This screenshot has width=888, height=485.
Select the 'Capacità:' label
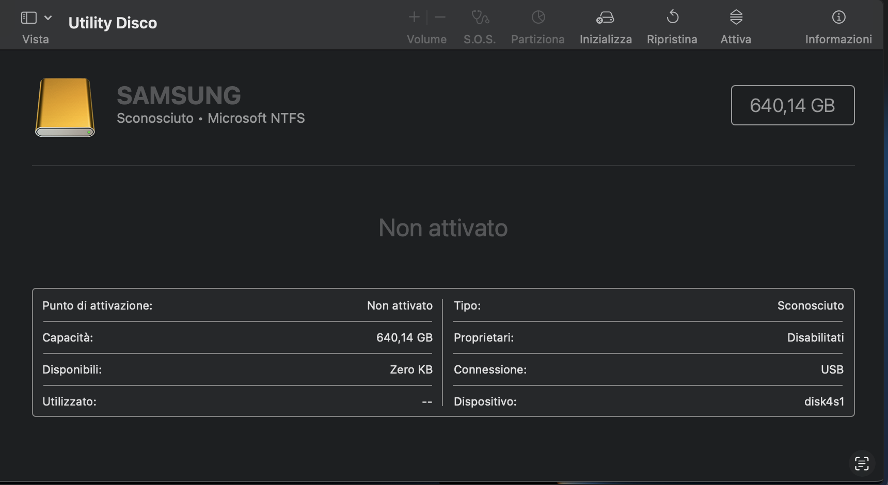pos(68,337)
